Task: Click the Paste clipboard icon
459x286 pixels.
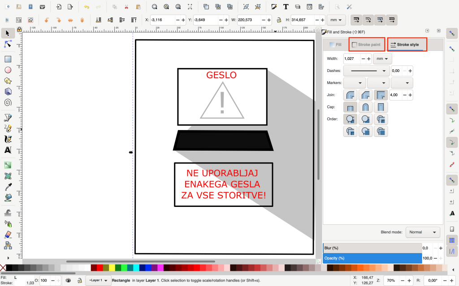Action: coord(139,7)
